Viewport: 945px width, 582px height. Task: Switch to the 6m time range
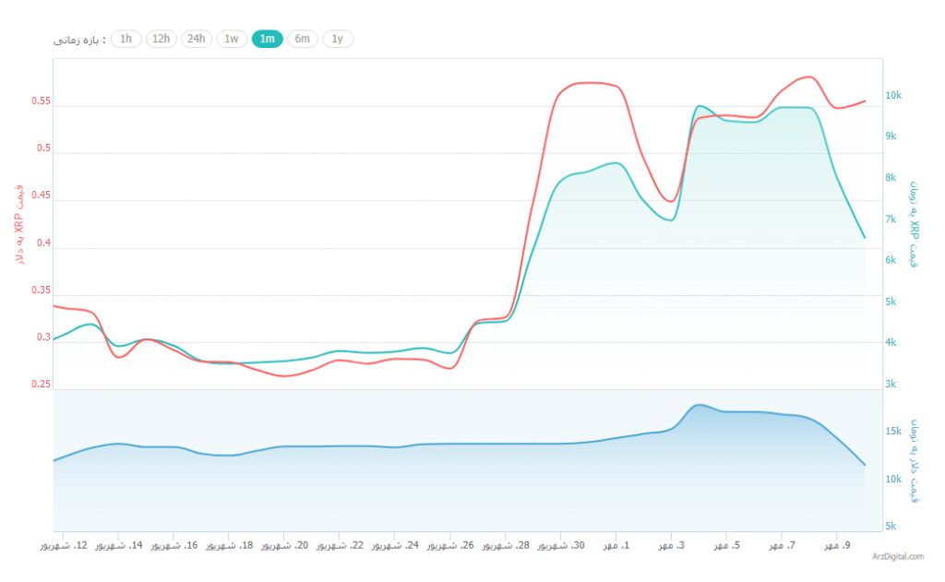pyautogui.click(x=303, y=39)
